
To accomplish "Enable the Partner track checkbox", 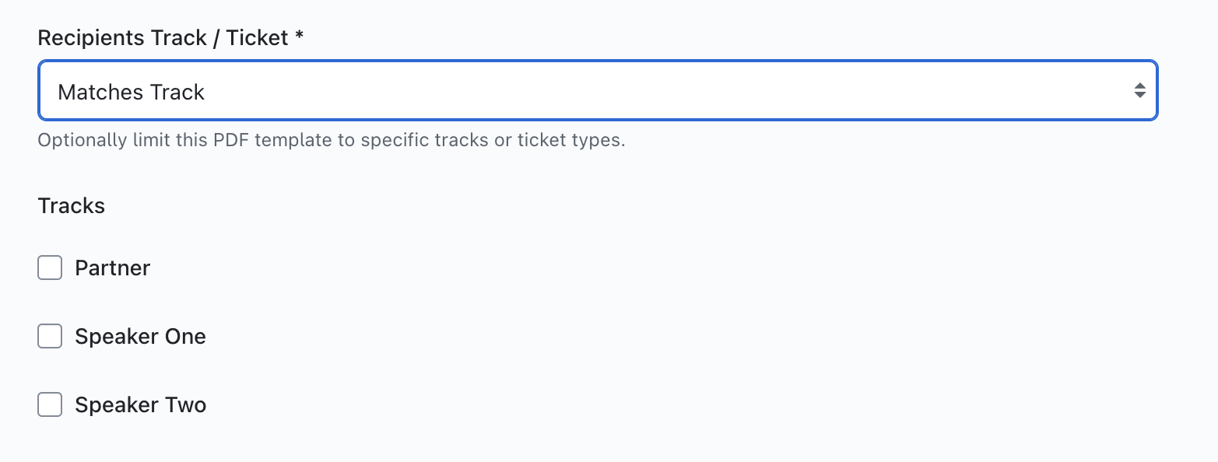I will click(50, 268).
